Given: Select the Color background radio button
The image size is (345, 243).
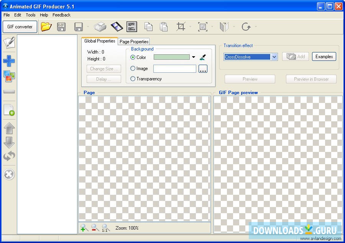Looking at the screenshot, I should pyautogui.click(x=133, y=57).
